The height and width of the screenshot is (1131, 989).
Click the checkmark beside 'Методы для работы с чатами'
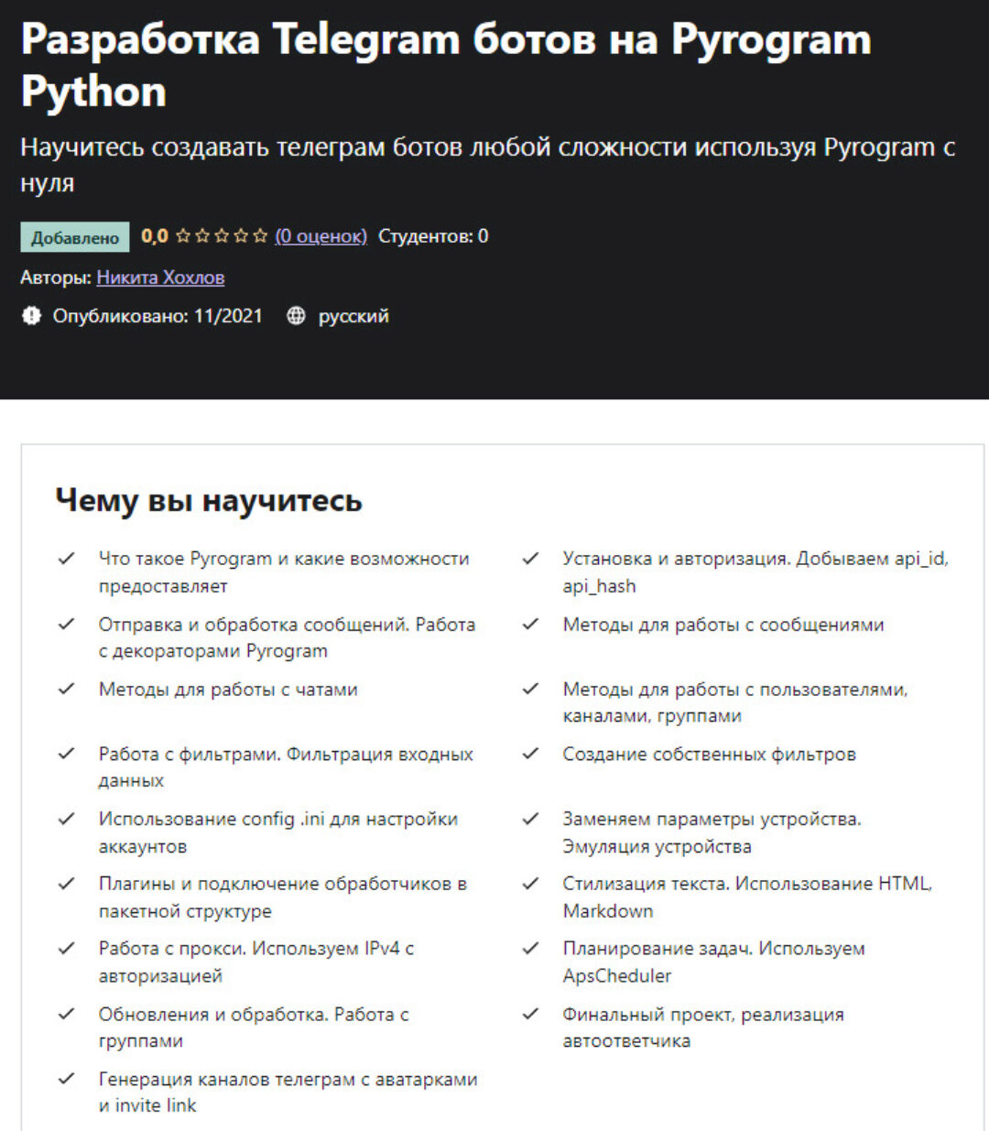pyautogui.click(x=64, y=687)
